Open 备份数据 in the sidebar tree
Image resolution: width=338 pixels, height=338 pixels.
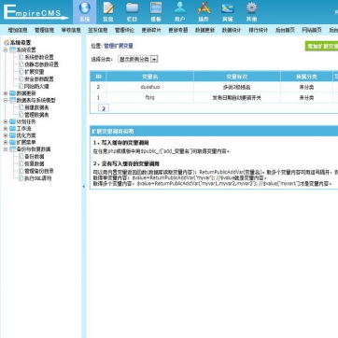[35, 157]
